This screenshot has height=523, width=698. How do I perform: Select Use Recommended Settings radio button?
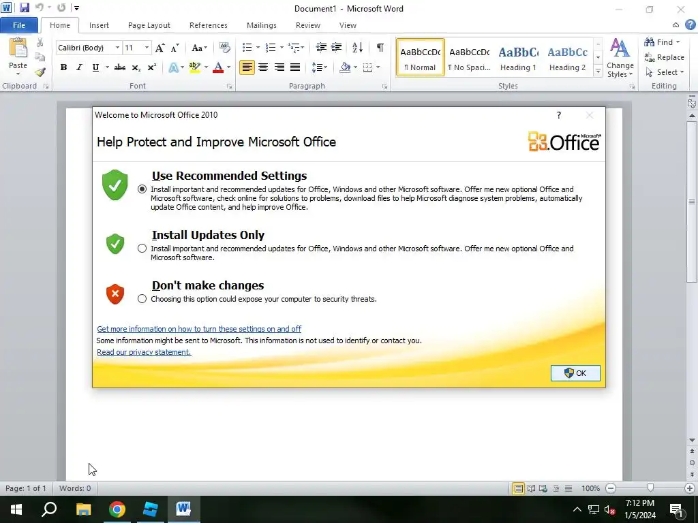pyautogui.click(x=142, y=189)
